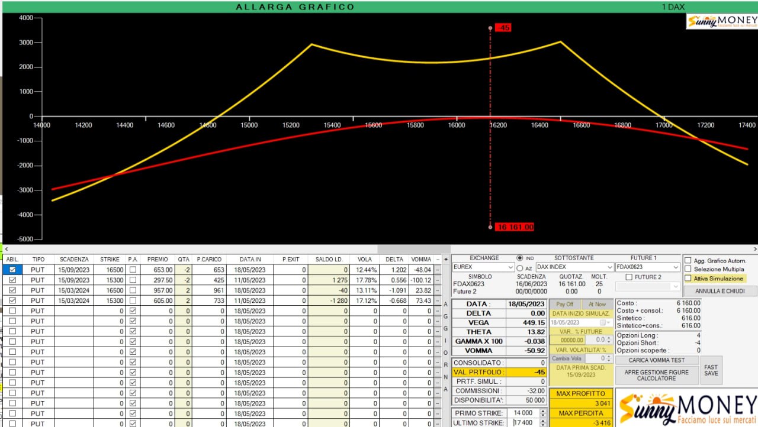Click the CARICA VOMMA TEST button
Image resolution: width=758 pixels, height=427 pixels.
click(657, 360)
